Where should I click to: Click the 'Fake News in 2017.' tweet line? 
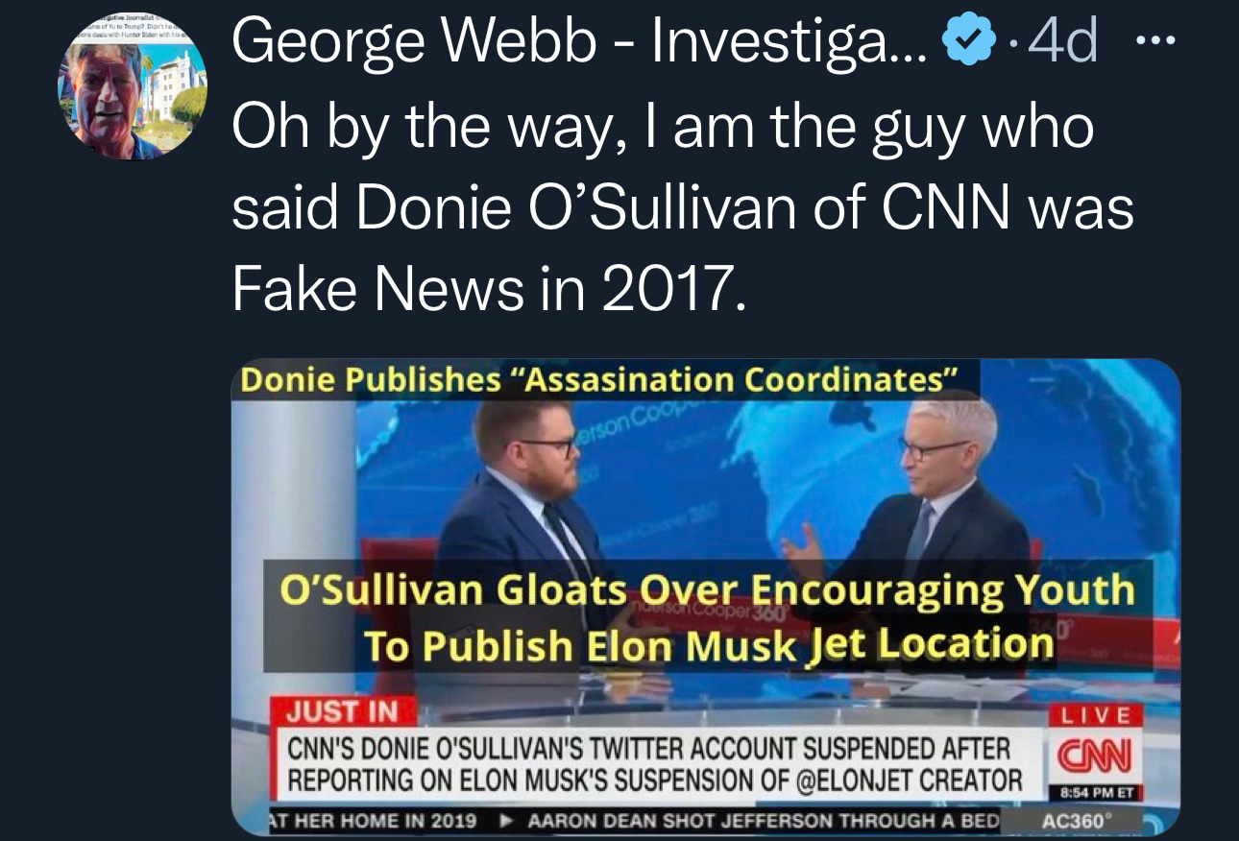click(x=488, y=289)
